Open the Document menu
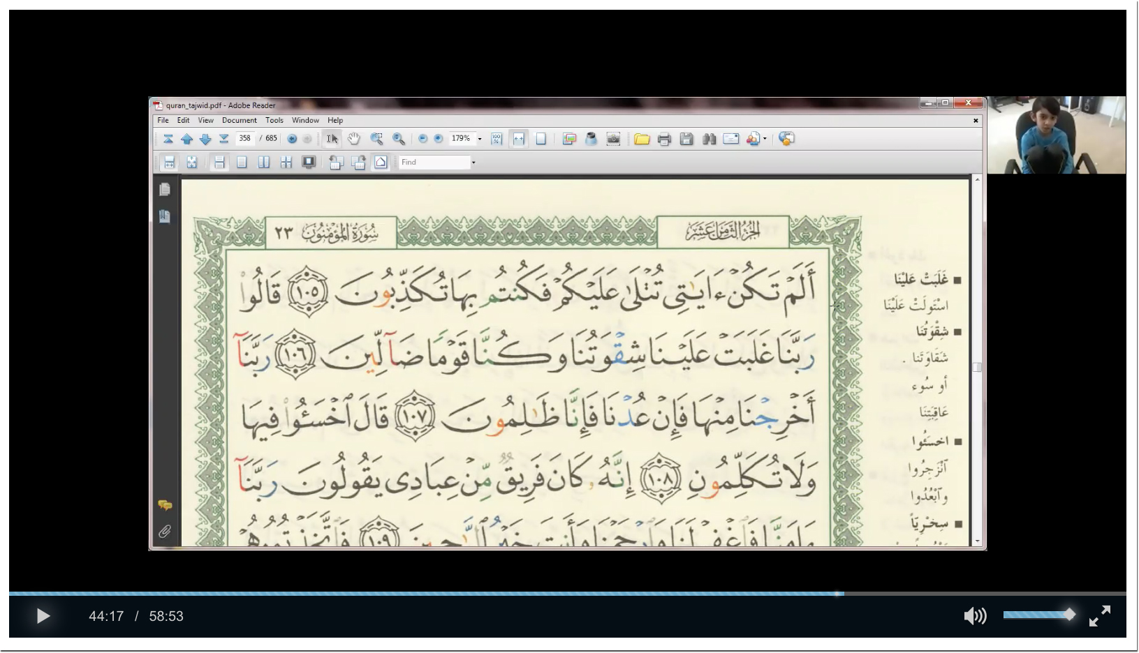 (239, 120)
